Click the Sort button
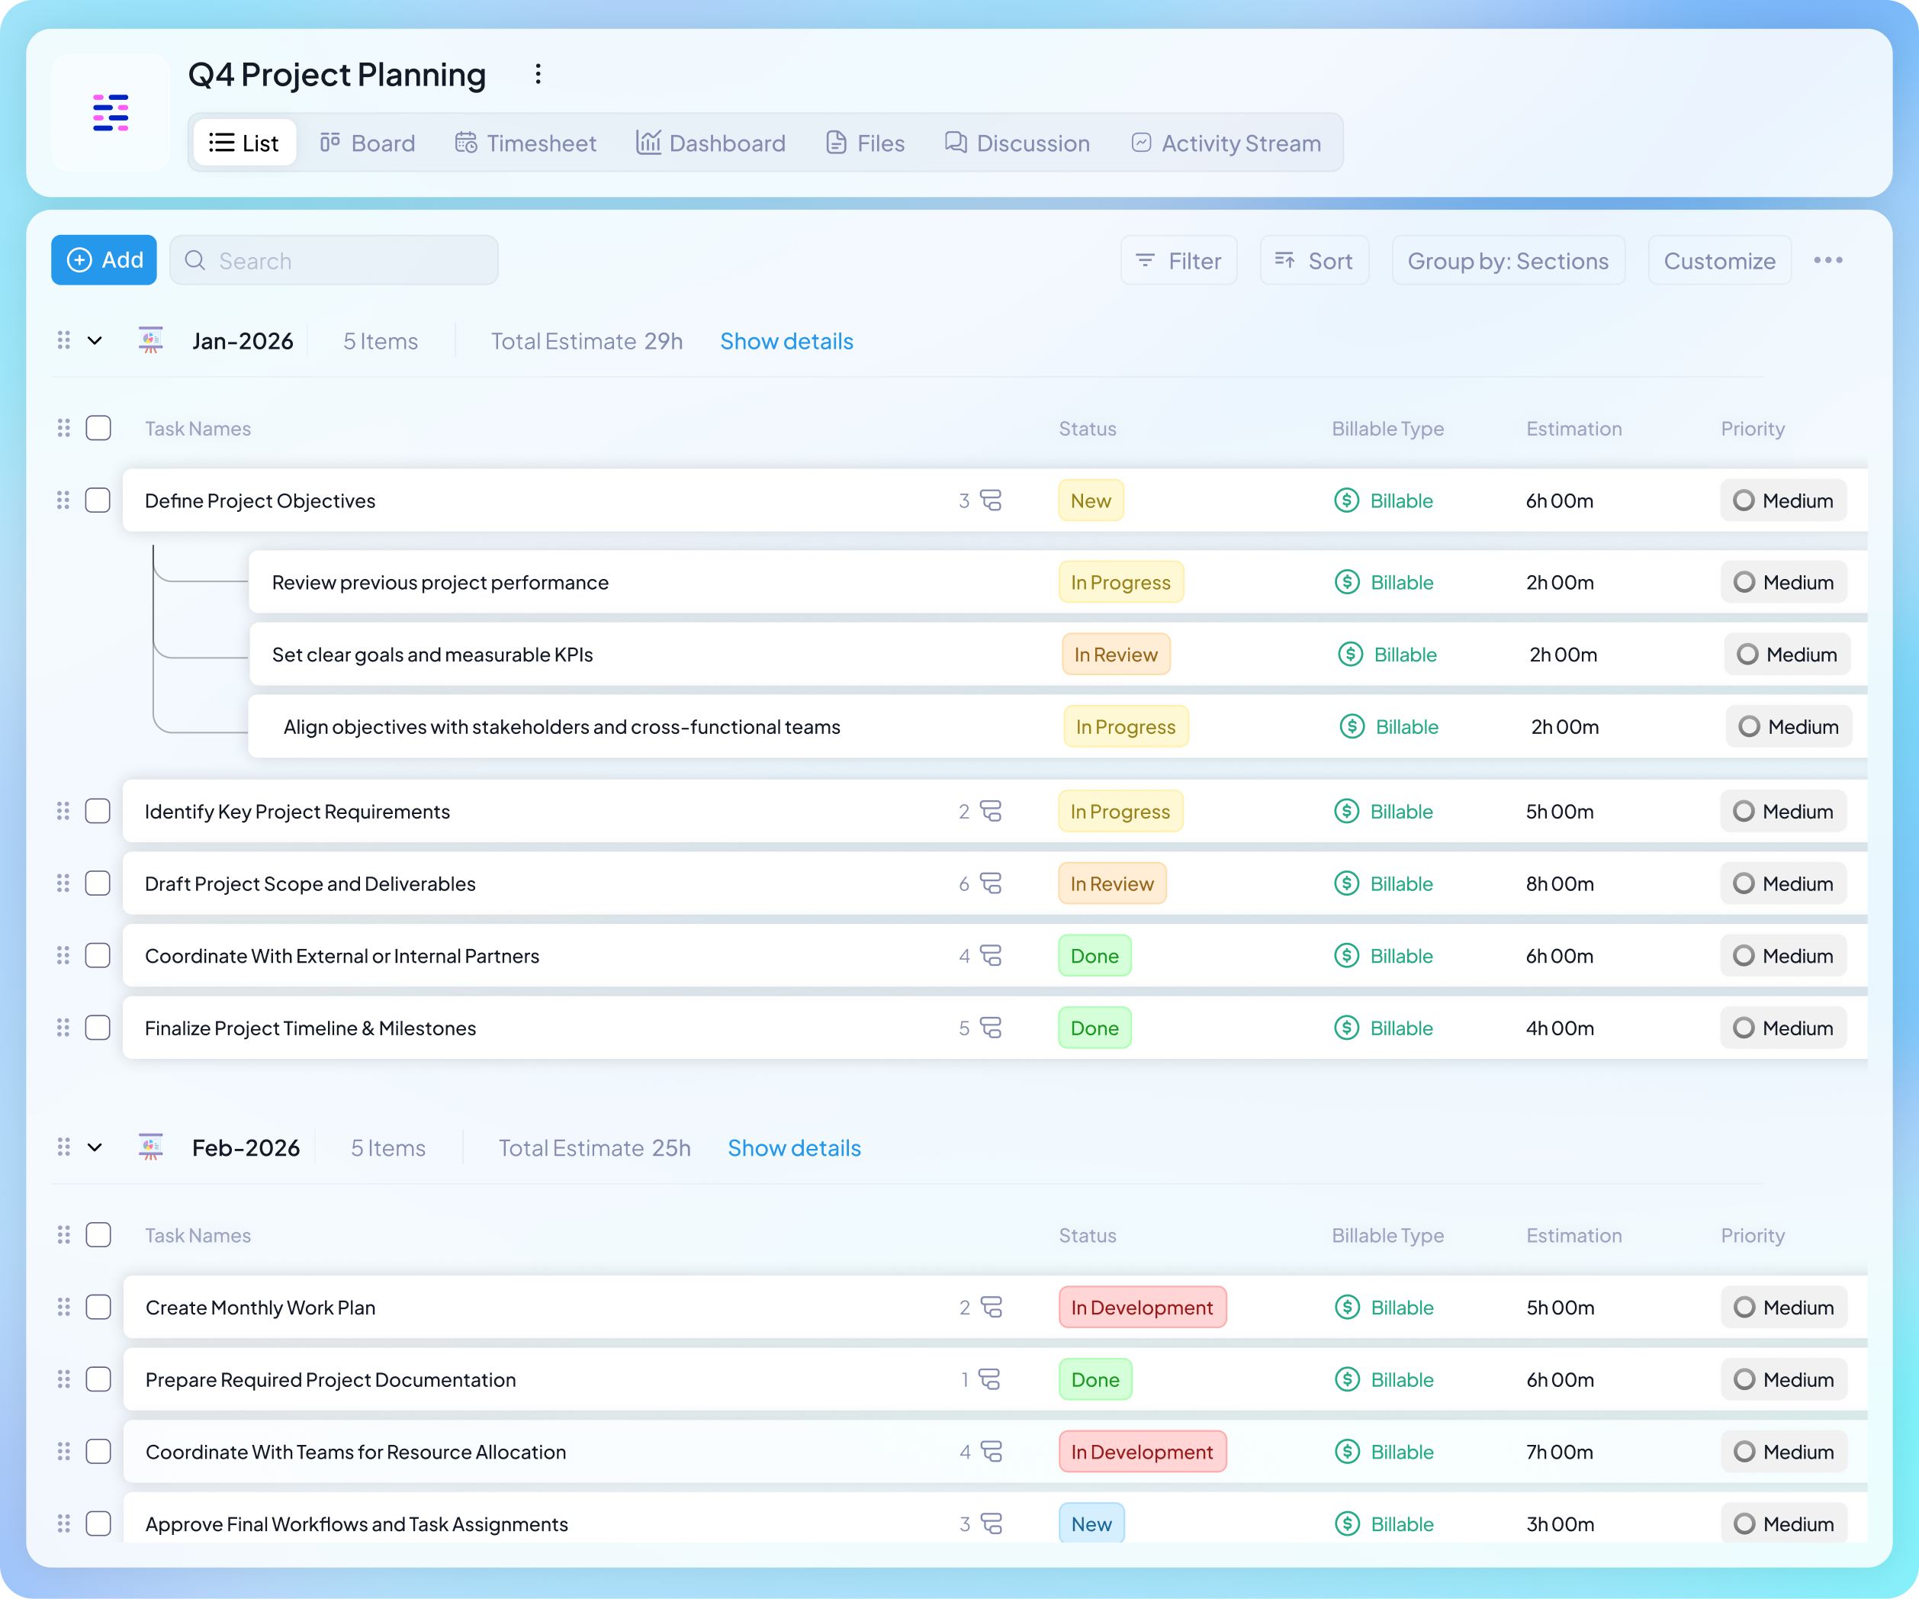Viewport: 1919px width, 1599px height. click(1314, 261)
